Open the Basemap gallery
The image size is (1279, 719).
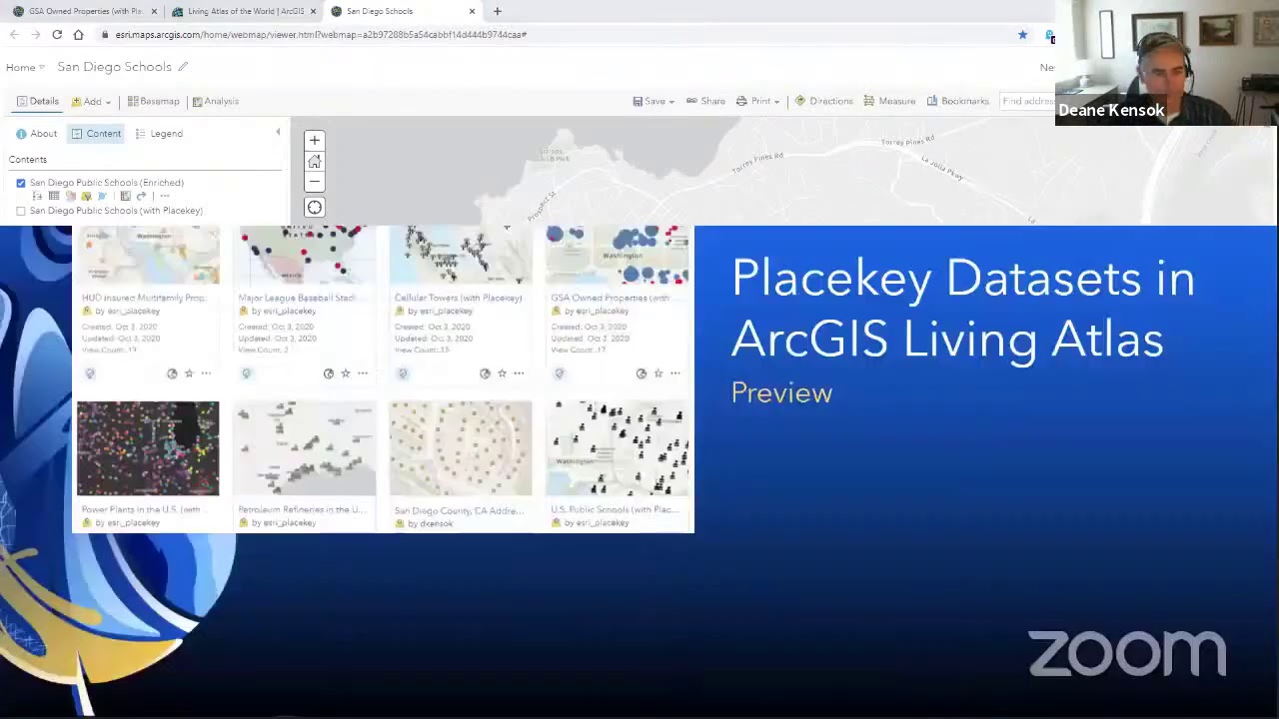tap(153, 101)
